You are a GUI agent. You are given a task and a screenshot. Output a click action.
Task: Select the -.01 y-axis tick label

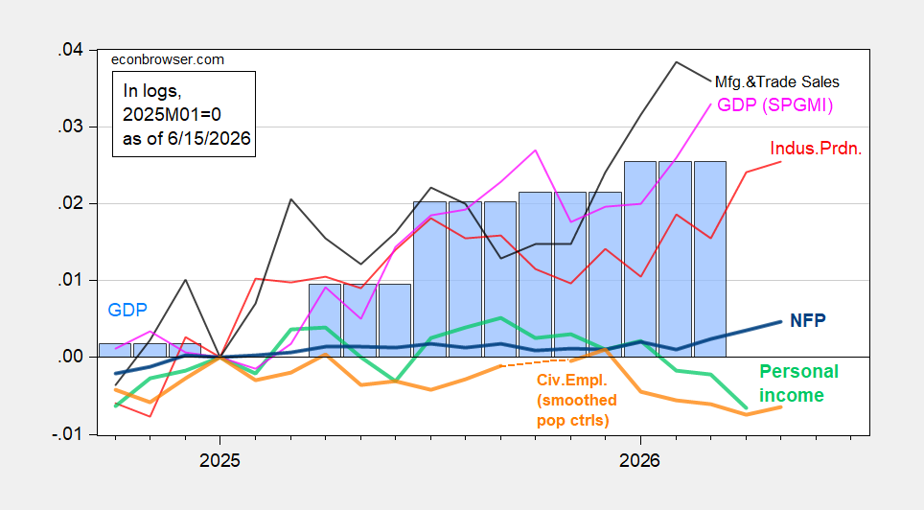coord(67,434)
